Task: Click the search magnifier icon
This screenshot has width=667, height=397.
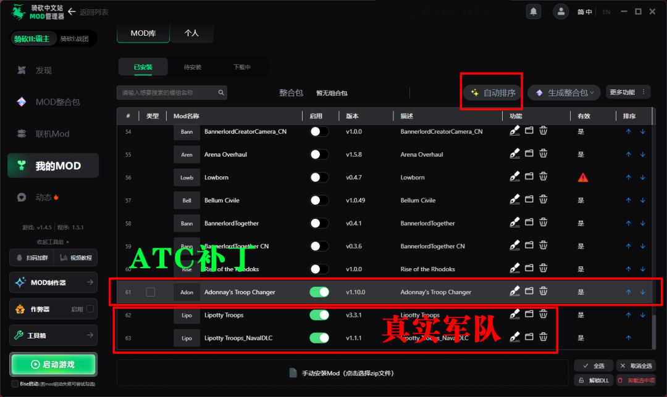Action: (221, 92)
